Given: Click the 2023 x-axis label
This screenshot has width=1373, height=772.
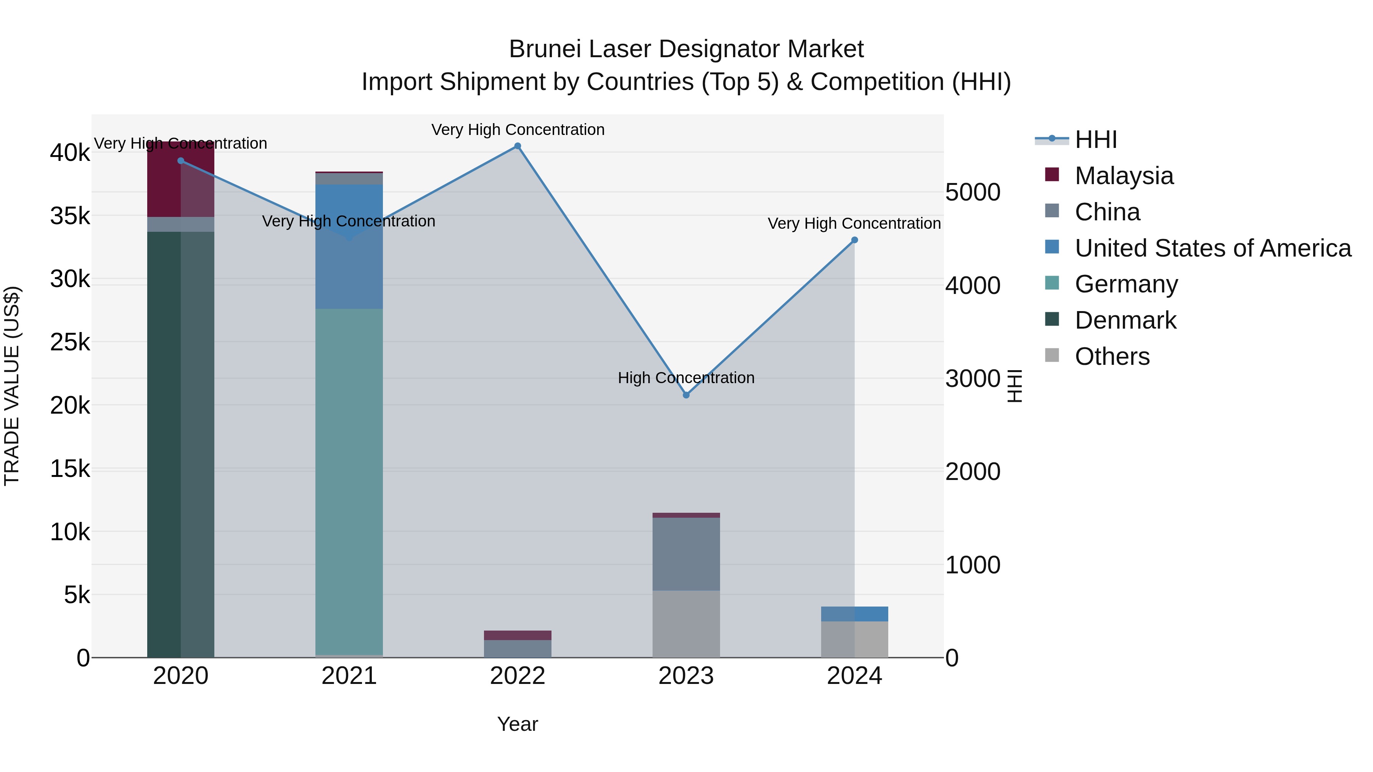Looking at the screenshot, I should click(x=686, y=676).
